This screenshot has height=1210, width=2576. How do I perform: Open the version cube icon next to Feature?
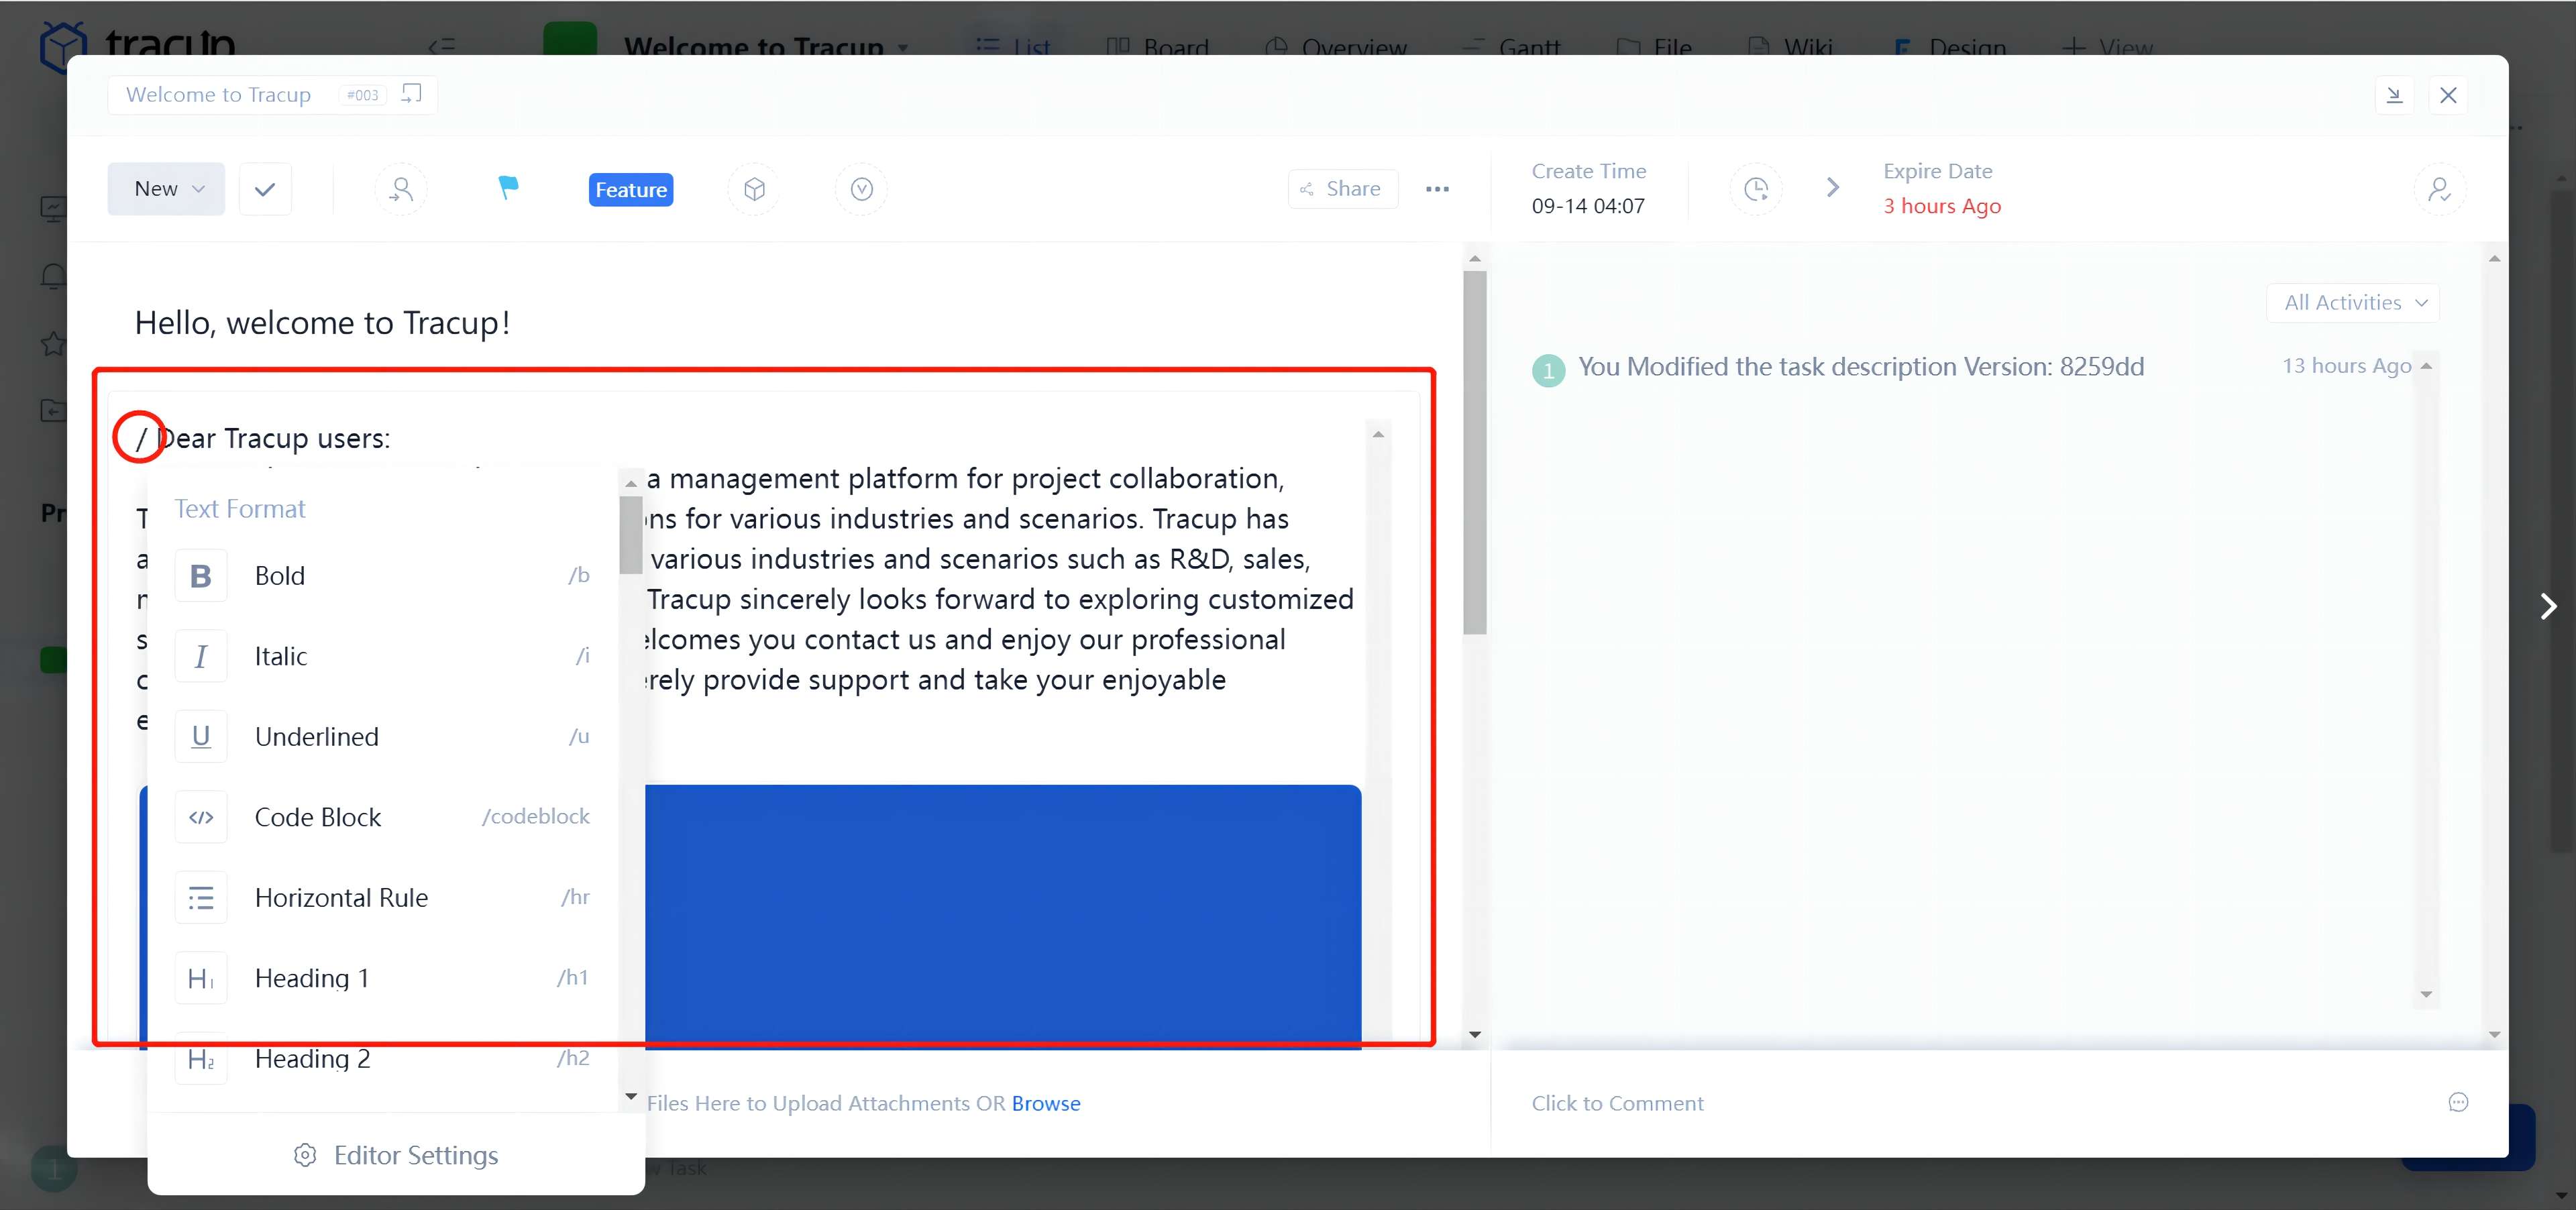click(x=754, y=189)
